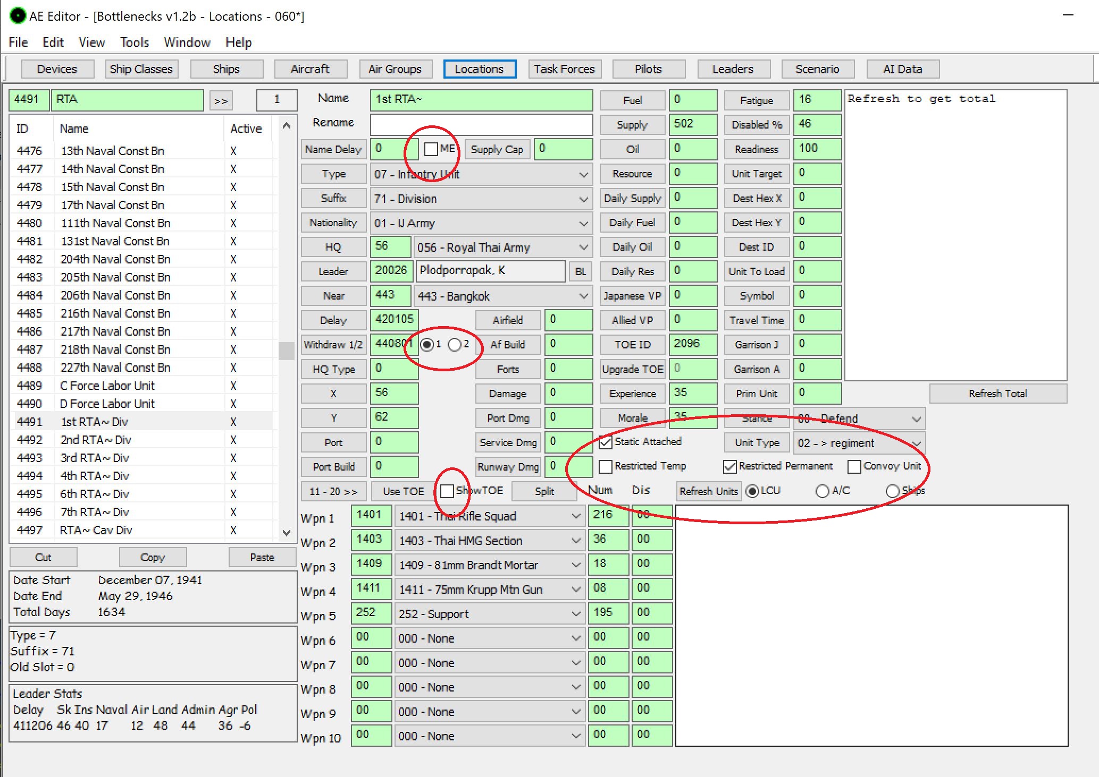
Task: Click the Use TOE button
Action: pos(404,491)
